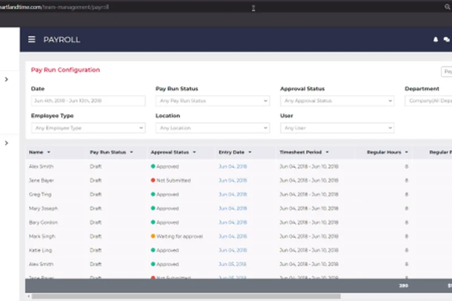Open the hamburger menu next to PAYROLL
452x301 pixels.
pos(32,40)
